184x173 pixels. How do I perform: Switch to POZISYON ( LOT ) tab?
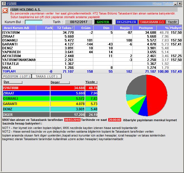(x=16, y=76)
